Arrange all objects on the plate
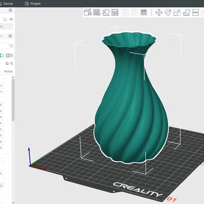The image size is (204, 204). point(115,12)
